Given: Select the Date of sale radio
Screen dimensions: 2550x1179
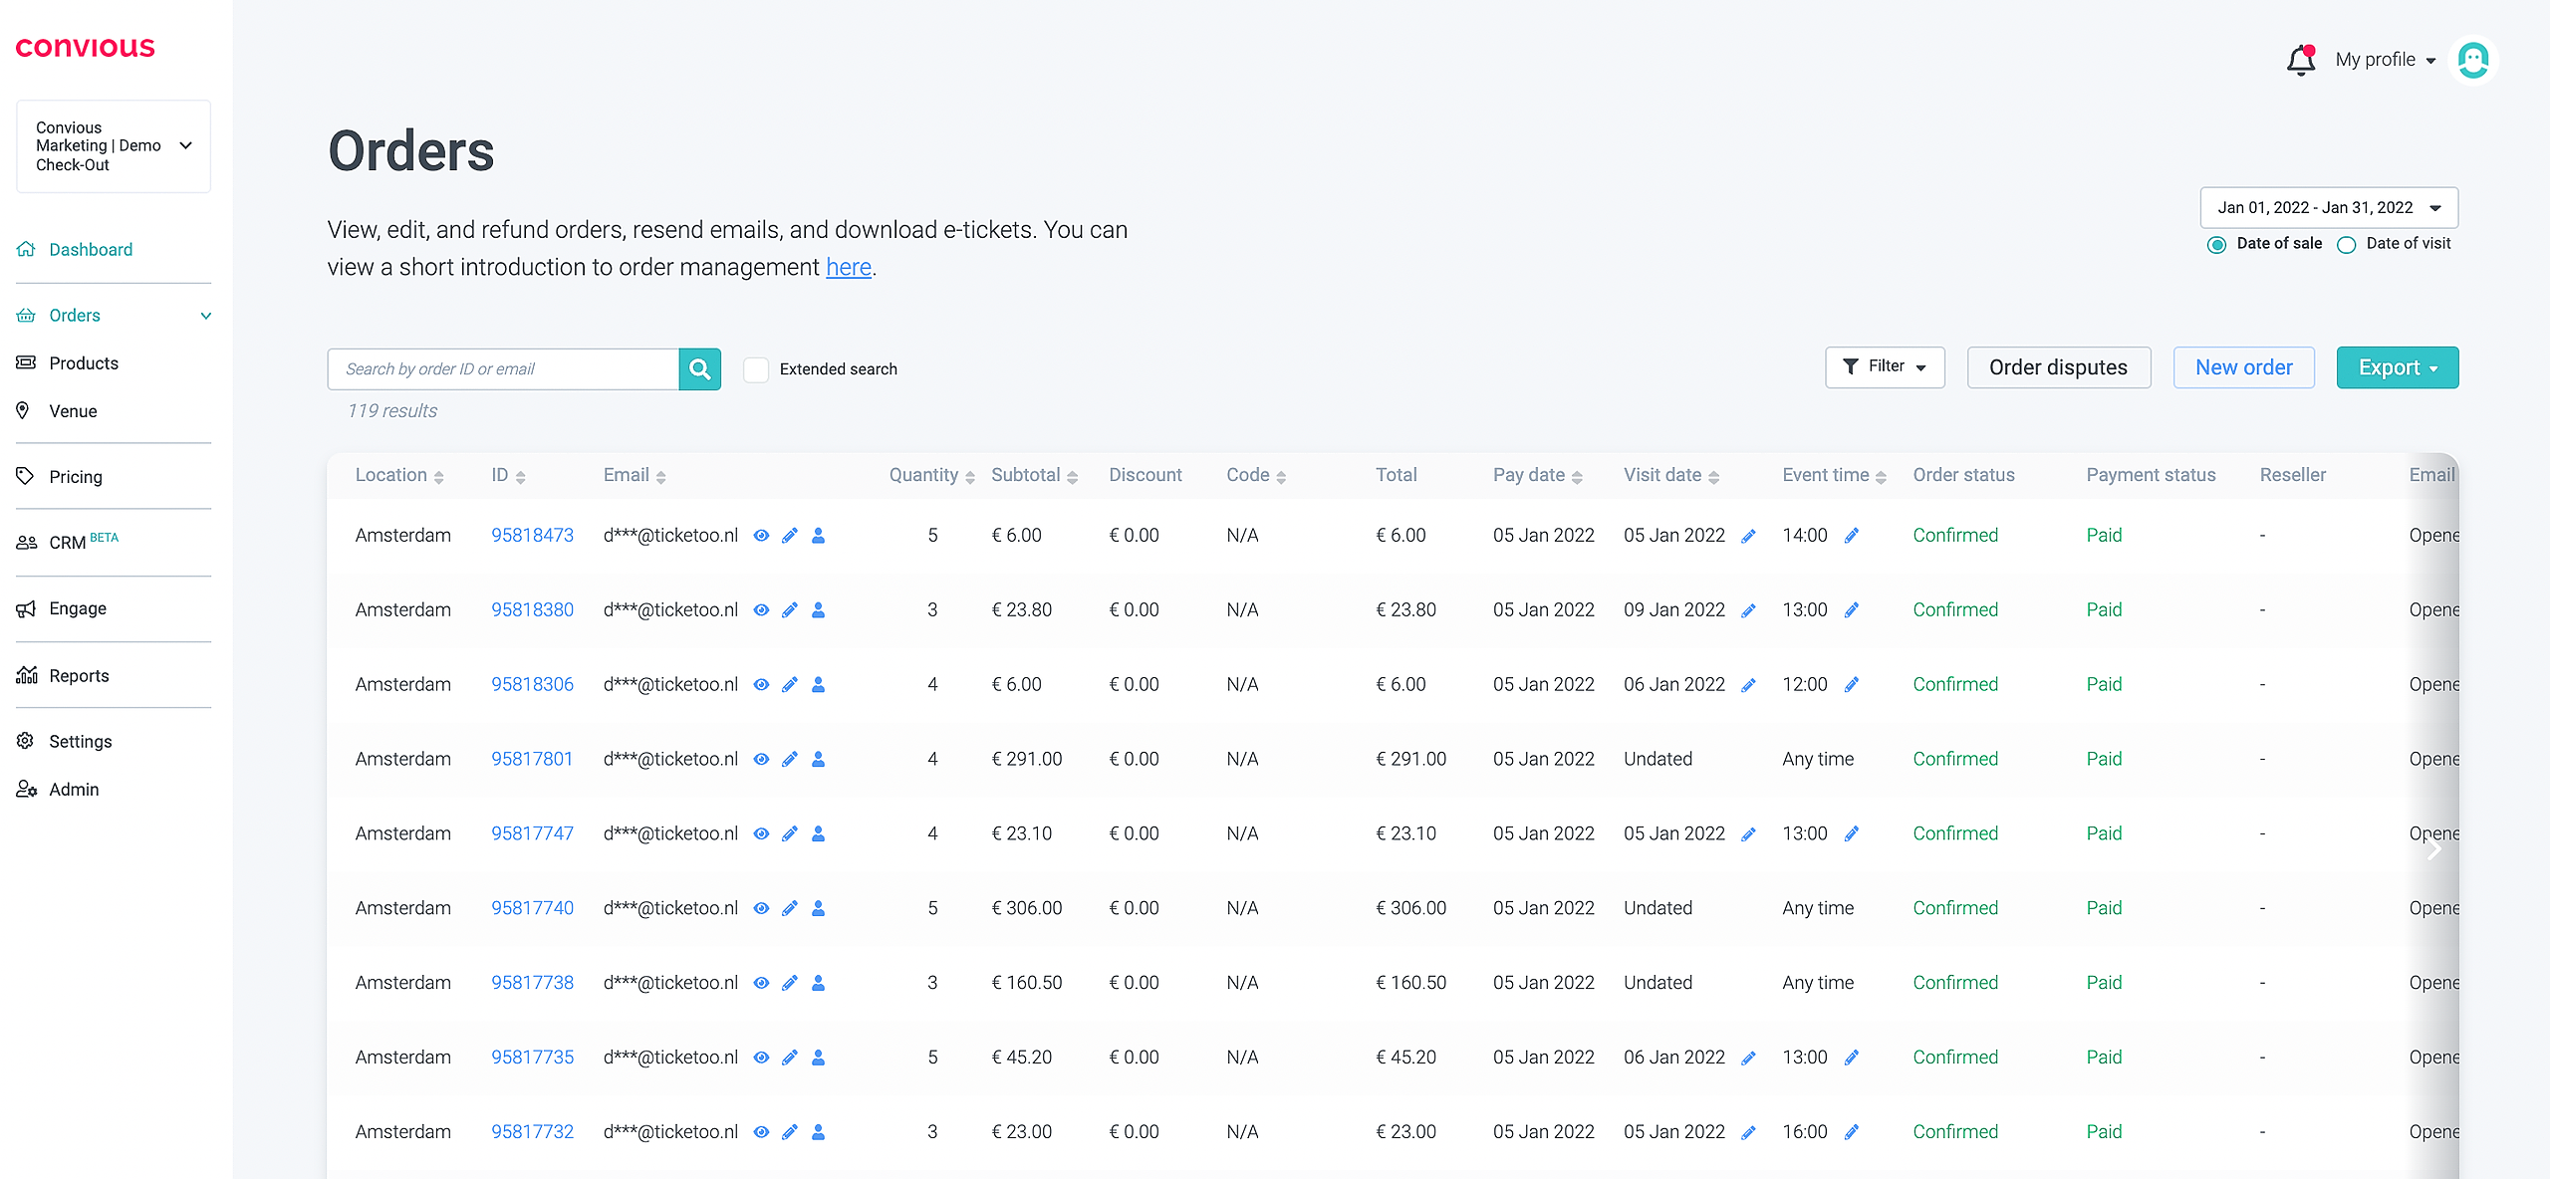Looking at the screenshot, I should pos(2216,245).
